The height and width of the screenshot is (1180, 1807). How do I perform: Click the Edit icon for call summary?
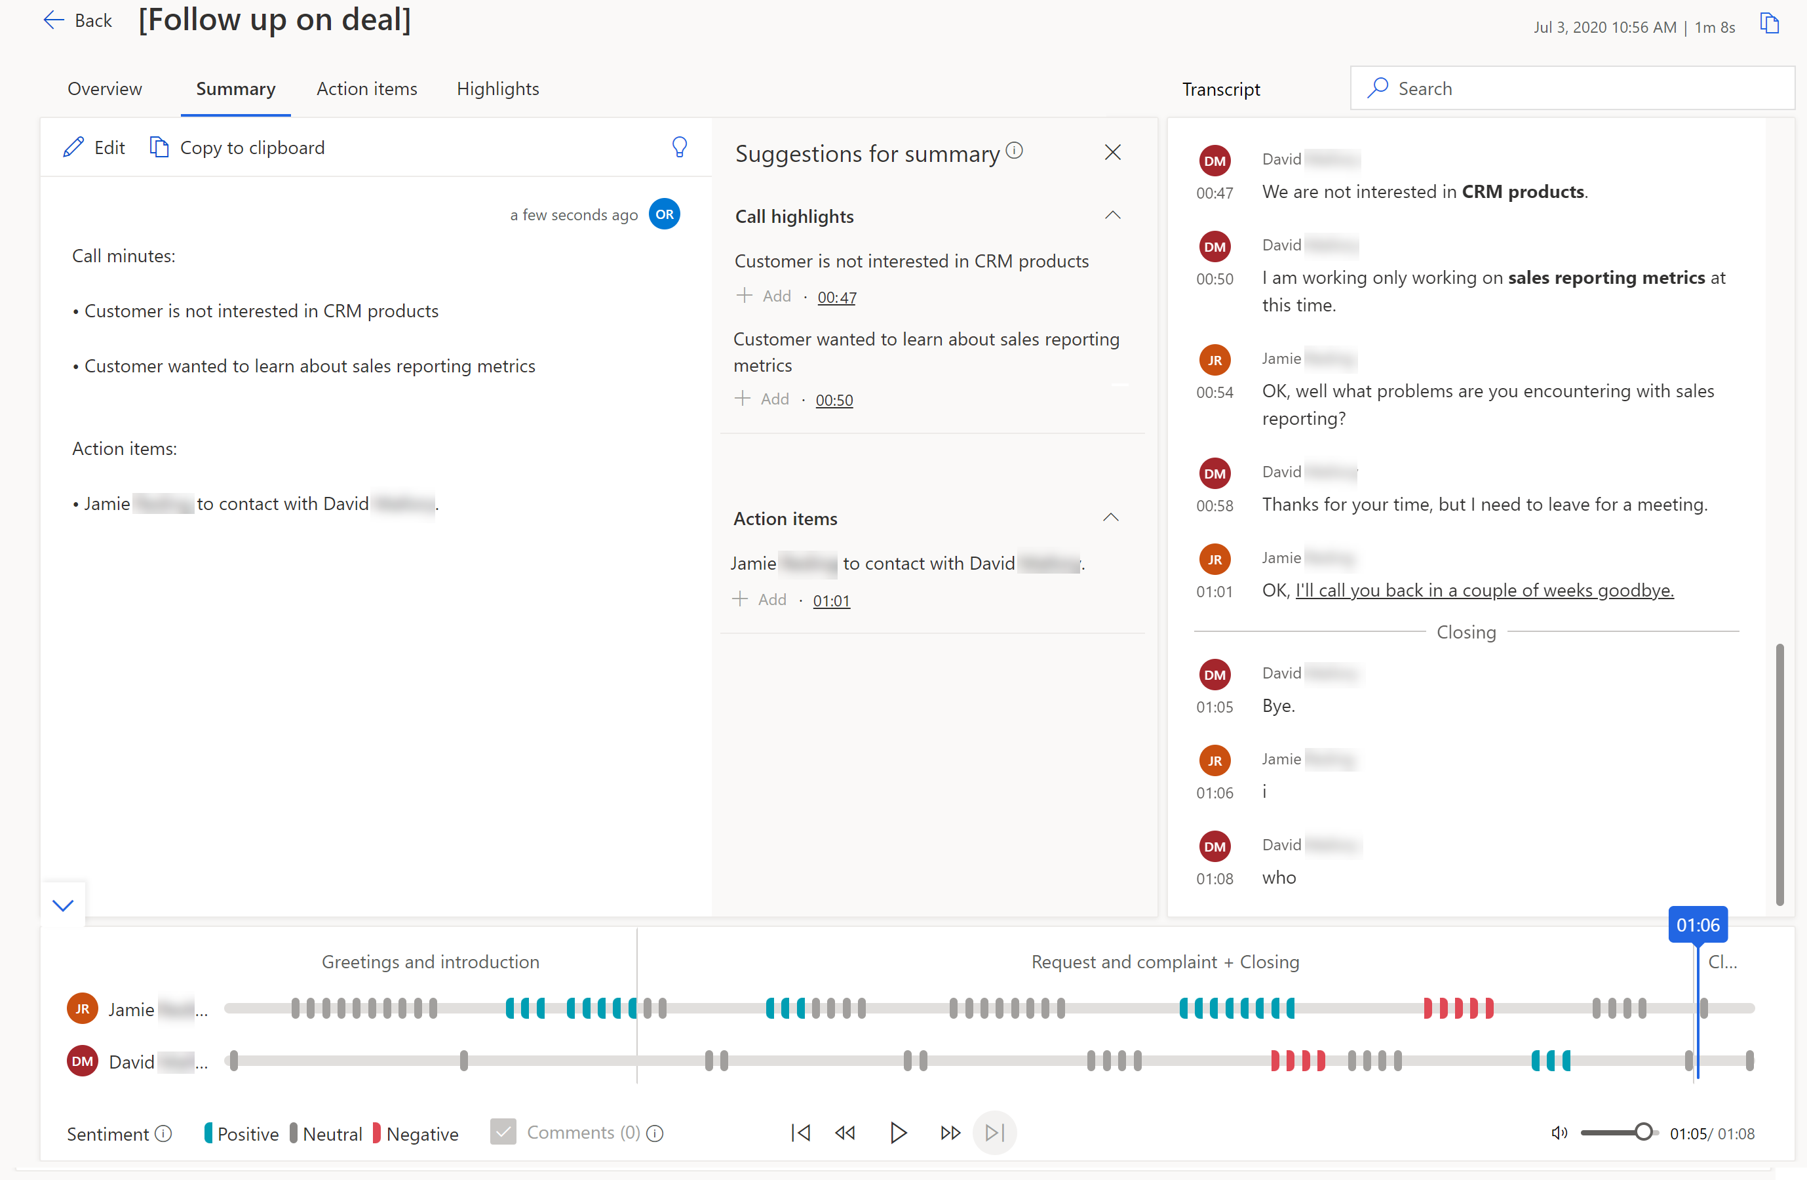[x=74, y=146]
